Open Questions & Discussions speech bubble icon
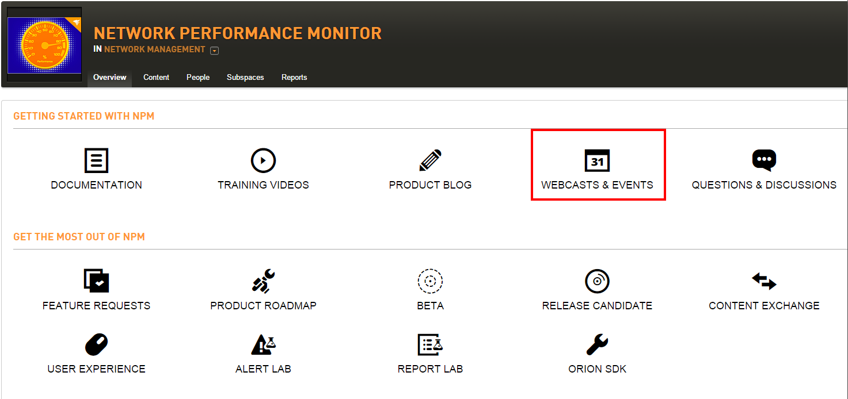 coord(764,160)
